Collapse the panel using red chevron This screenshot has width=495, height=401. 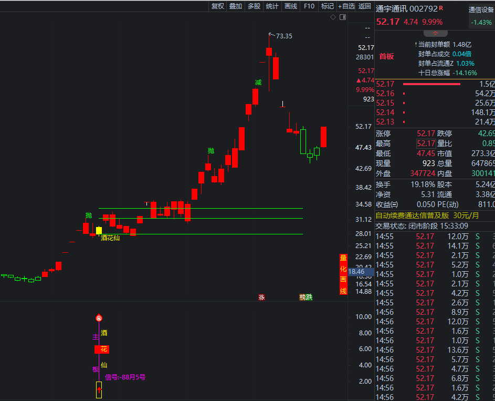[x=435, y=33]
